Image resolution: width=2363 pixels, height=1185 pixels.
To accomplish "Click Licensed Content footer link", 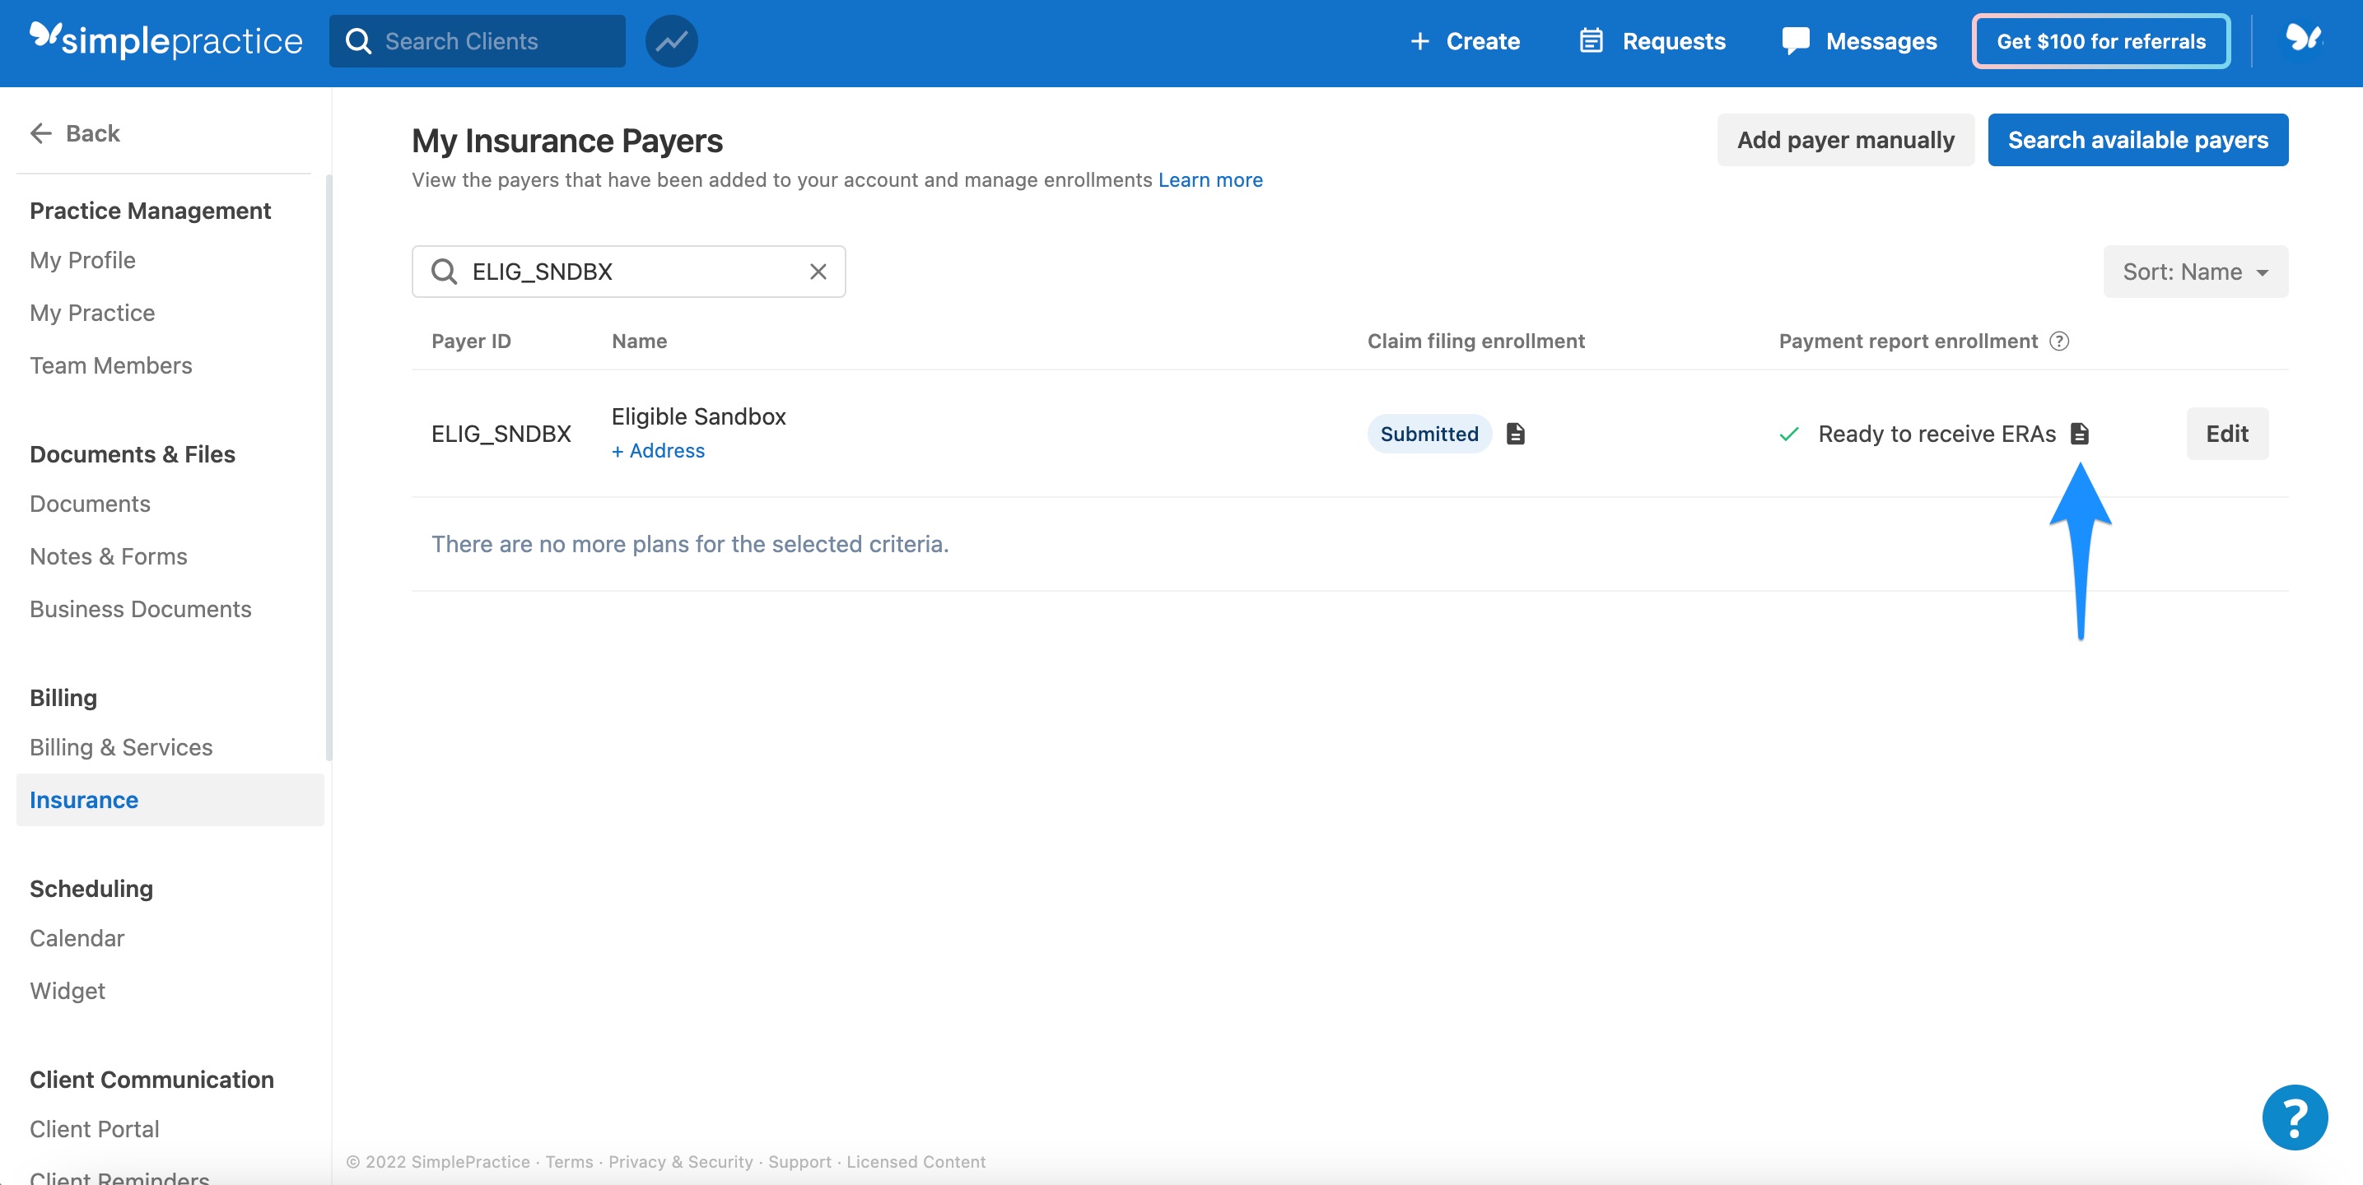I will (916, 1162).
